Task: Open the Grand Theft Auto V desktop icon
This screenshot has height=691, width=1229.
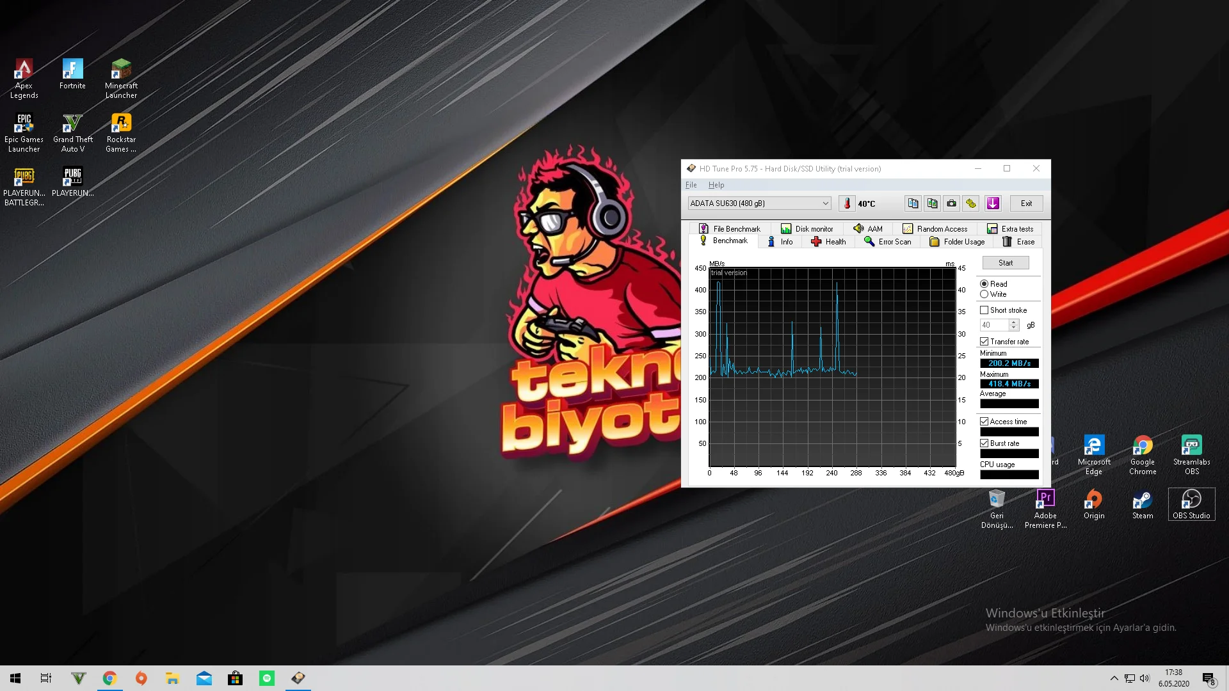Action: [73, 132]
